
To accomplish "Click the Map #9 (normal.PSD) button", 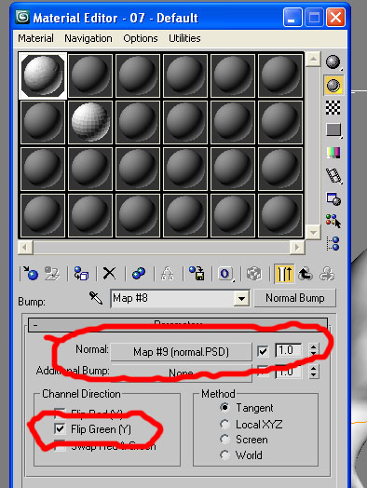I will [x=181, y=352].
